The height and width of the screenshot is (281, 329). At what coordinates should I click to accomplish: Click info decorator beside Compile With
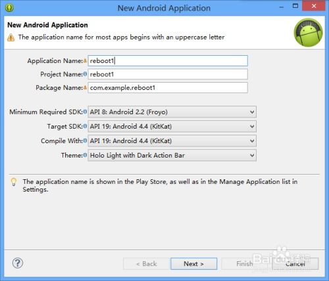pyautogui.click(x=85, y=140)
